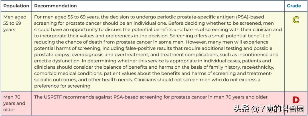Screen dimensions: 308x116
Task: Click the Grade column header
Action: point(294,6)
